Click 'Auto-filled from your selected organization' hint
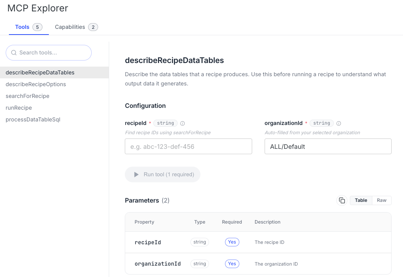 (x=312, y=132)
